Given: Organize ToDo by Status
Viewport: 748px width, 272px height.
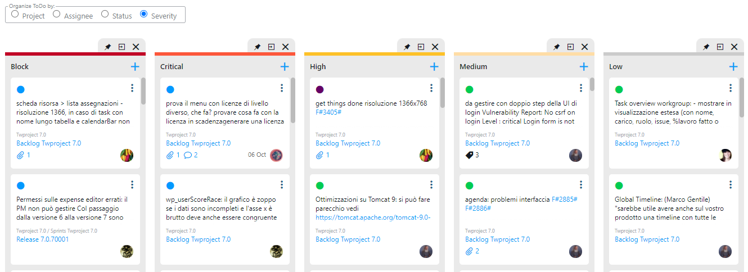Looking at the screenshot, I should click(x=105, y=14).
